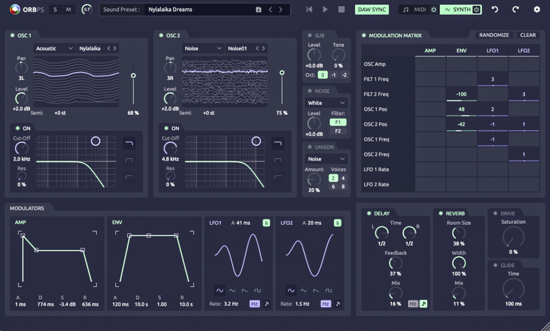
Task: Click OSC 1 wavetable position slider handle
Action: pos(134,76)
